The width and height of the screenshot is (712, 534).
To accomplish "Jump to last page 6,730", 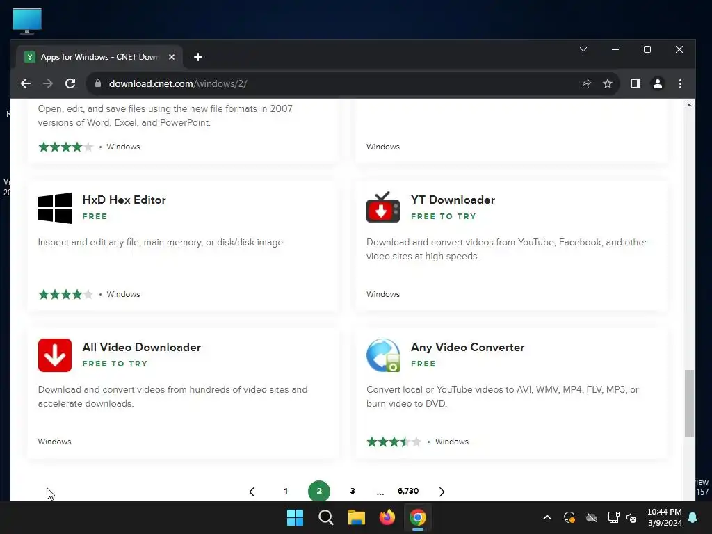I will (407, 491).
